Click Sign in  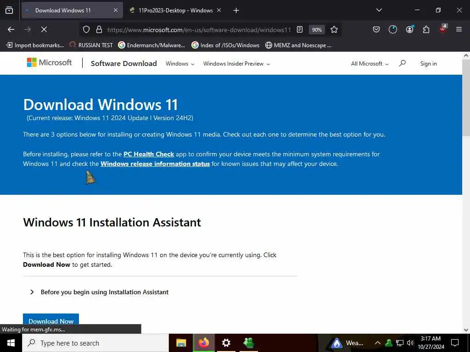pyautogui.click(x=428, y=63)
